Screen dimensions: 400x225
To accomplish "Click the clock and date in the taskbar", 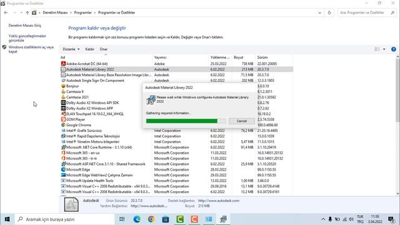I will pos(375,219).
